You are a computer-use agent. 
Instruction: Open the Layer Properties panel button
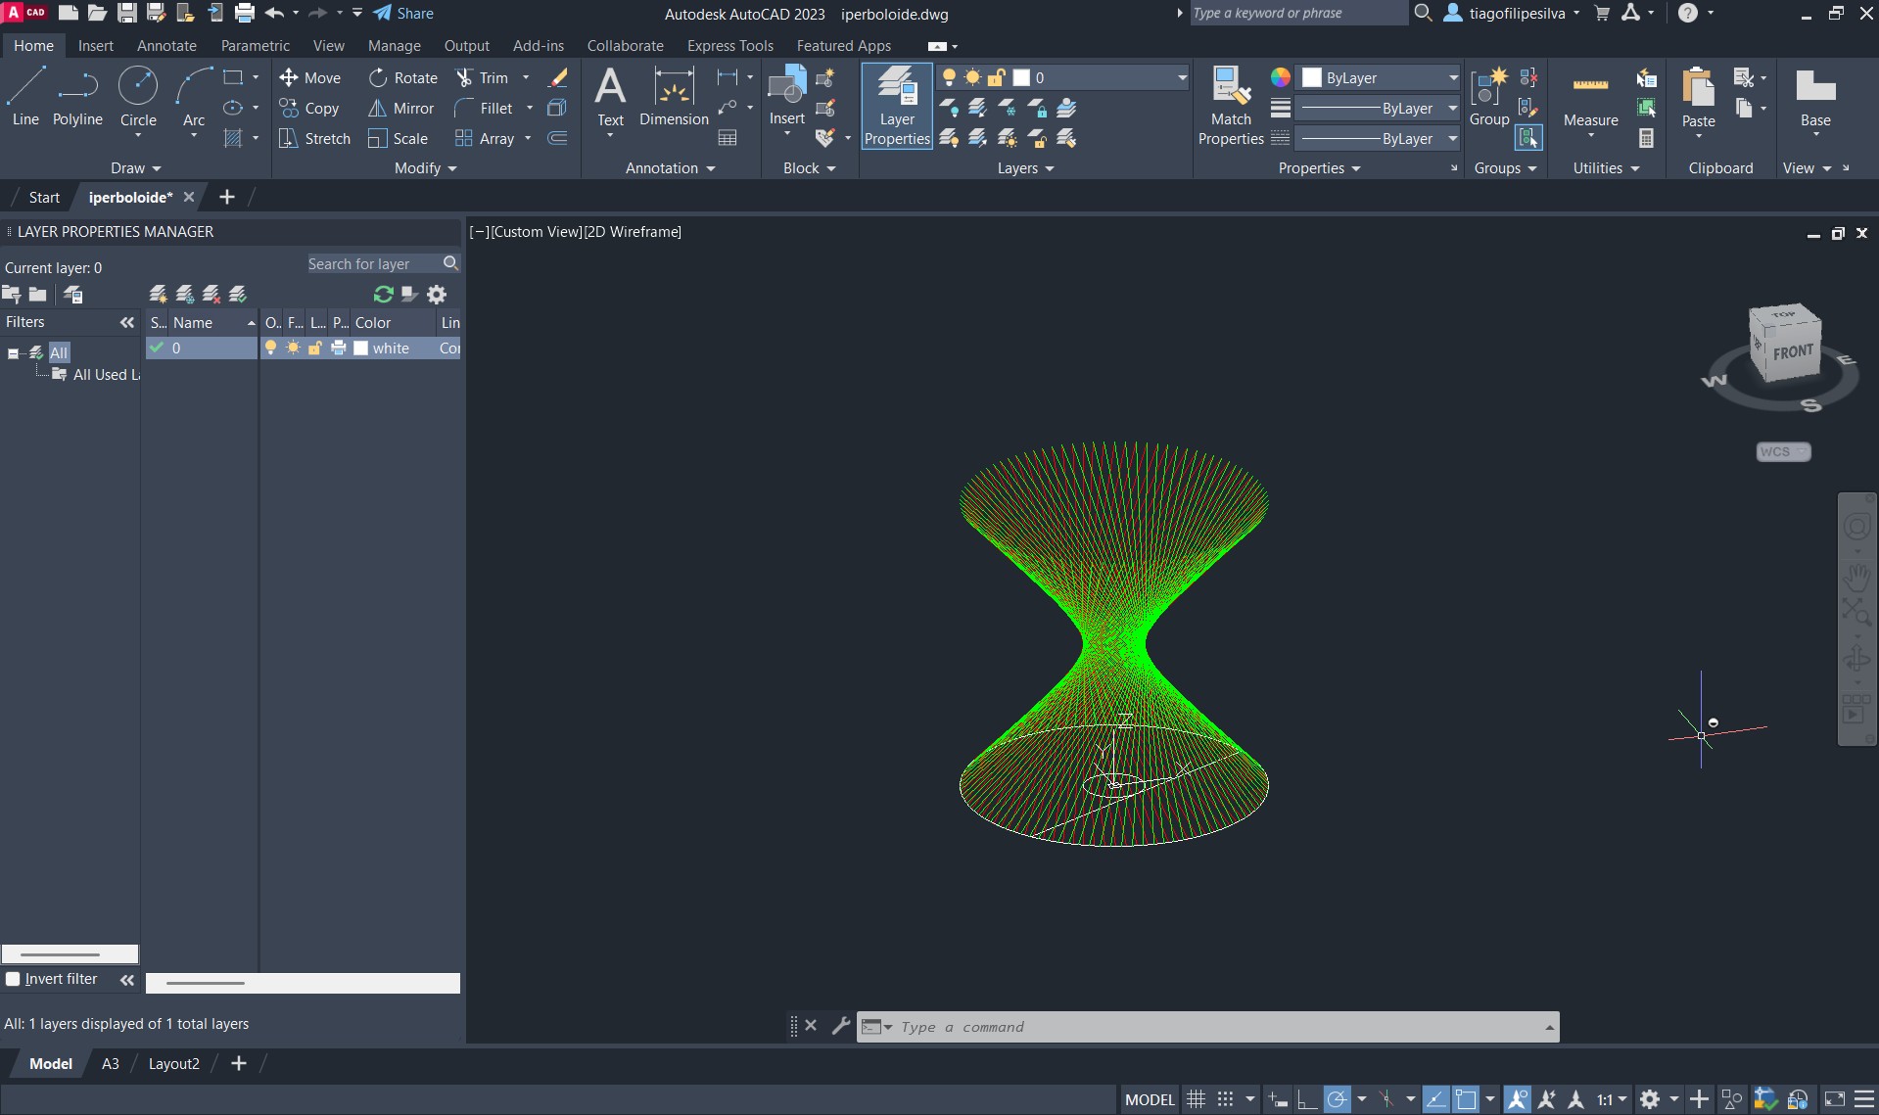(x=896, y=106)
